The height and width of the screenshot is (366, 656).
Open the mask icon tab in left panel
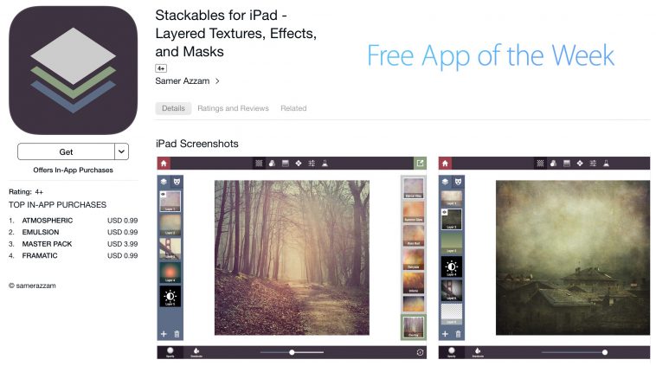[177, 182]
